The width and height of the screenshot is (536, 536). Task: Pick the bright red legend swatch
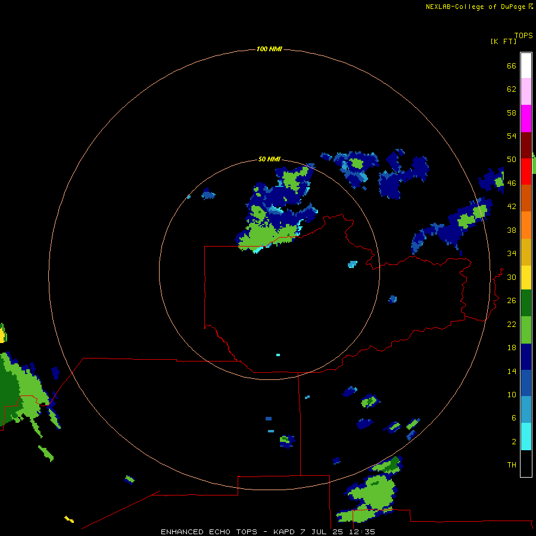(x=526, y=172)
